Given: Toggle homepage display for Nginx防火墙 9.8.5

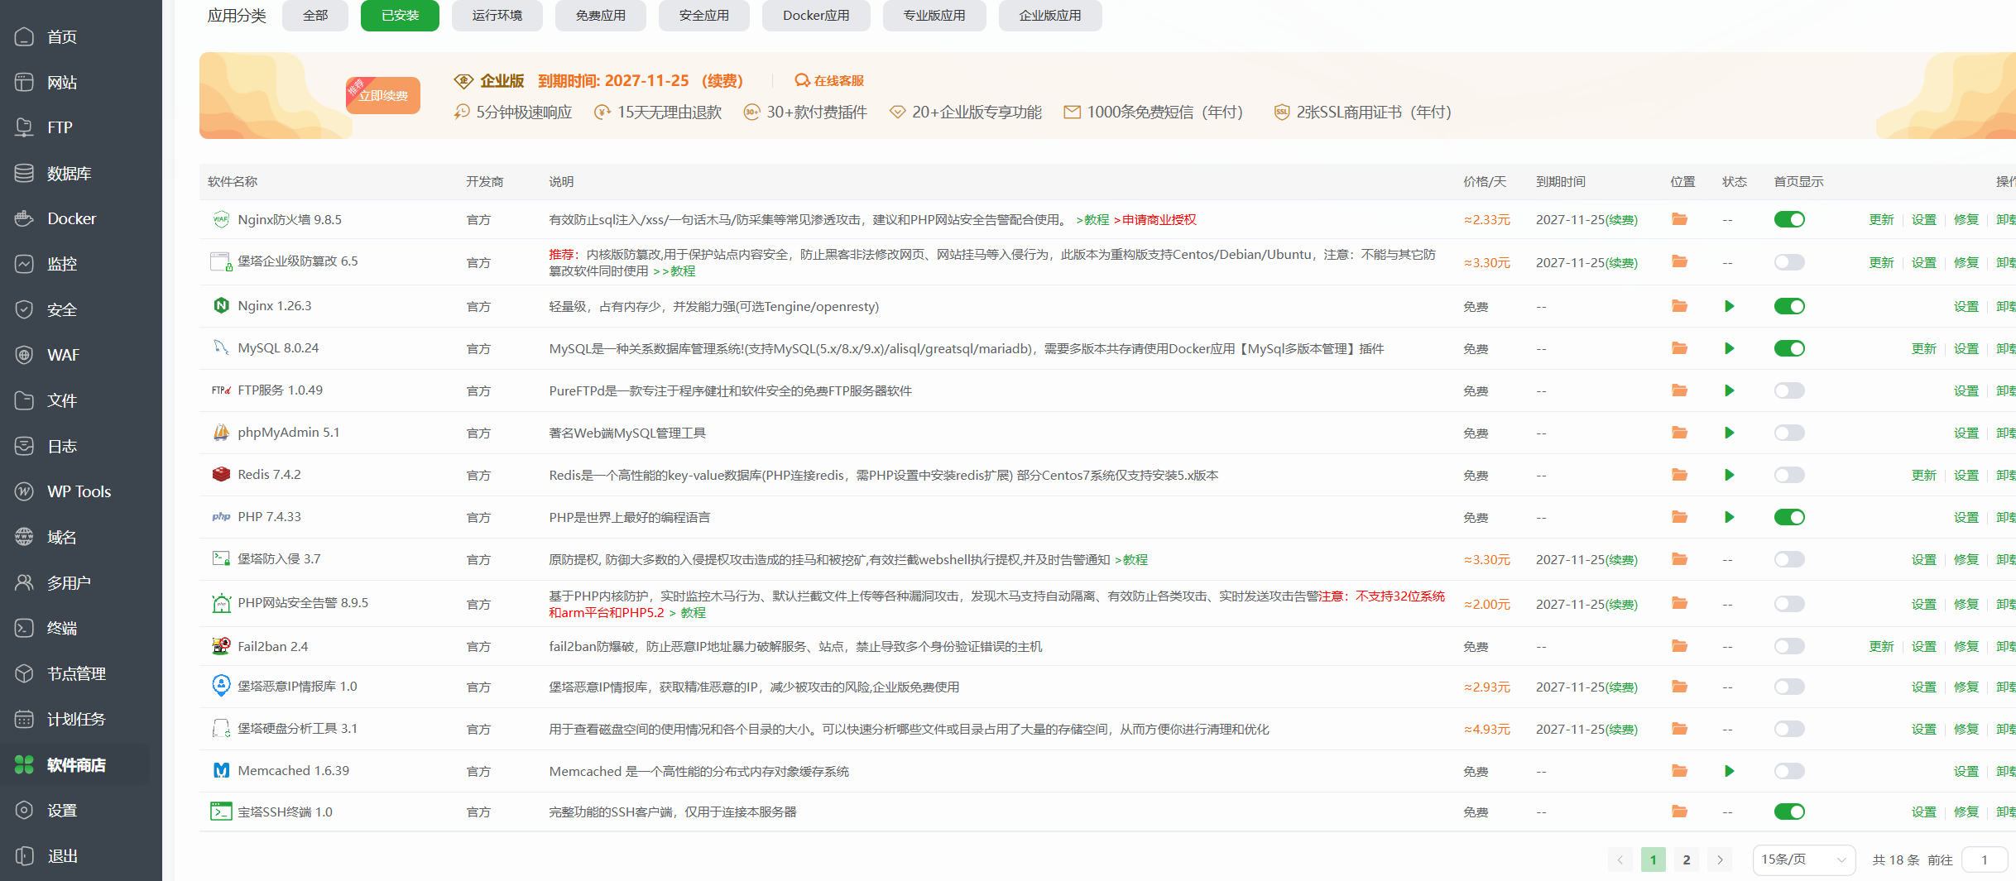Looking at the screenshot, I should tap(1789, 219).
